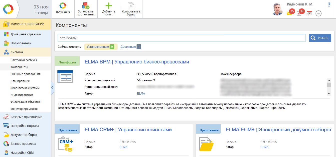
Task: Open ELMA ECM+ | Электронный документооборот title
Action: pyautogui.click(x=279, y=130)
